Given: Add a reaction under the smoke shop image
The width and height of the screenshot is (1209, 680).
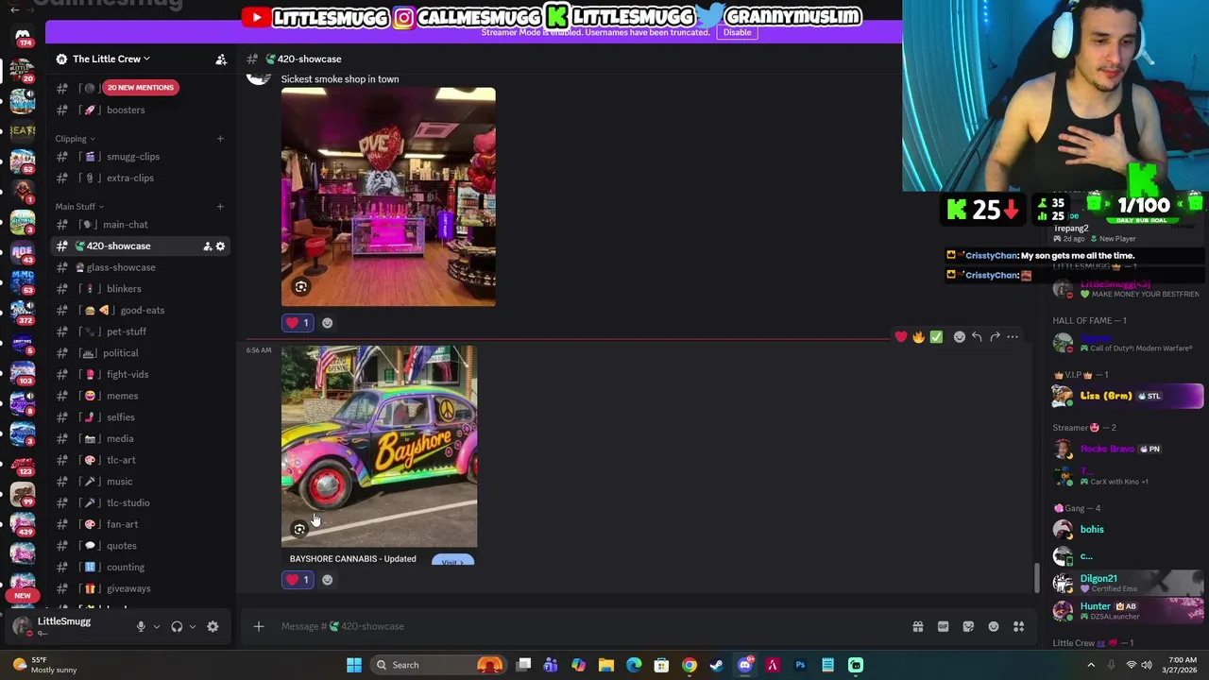Looking at the screenshot, I should (327, 323).
